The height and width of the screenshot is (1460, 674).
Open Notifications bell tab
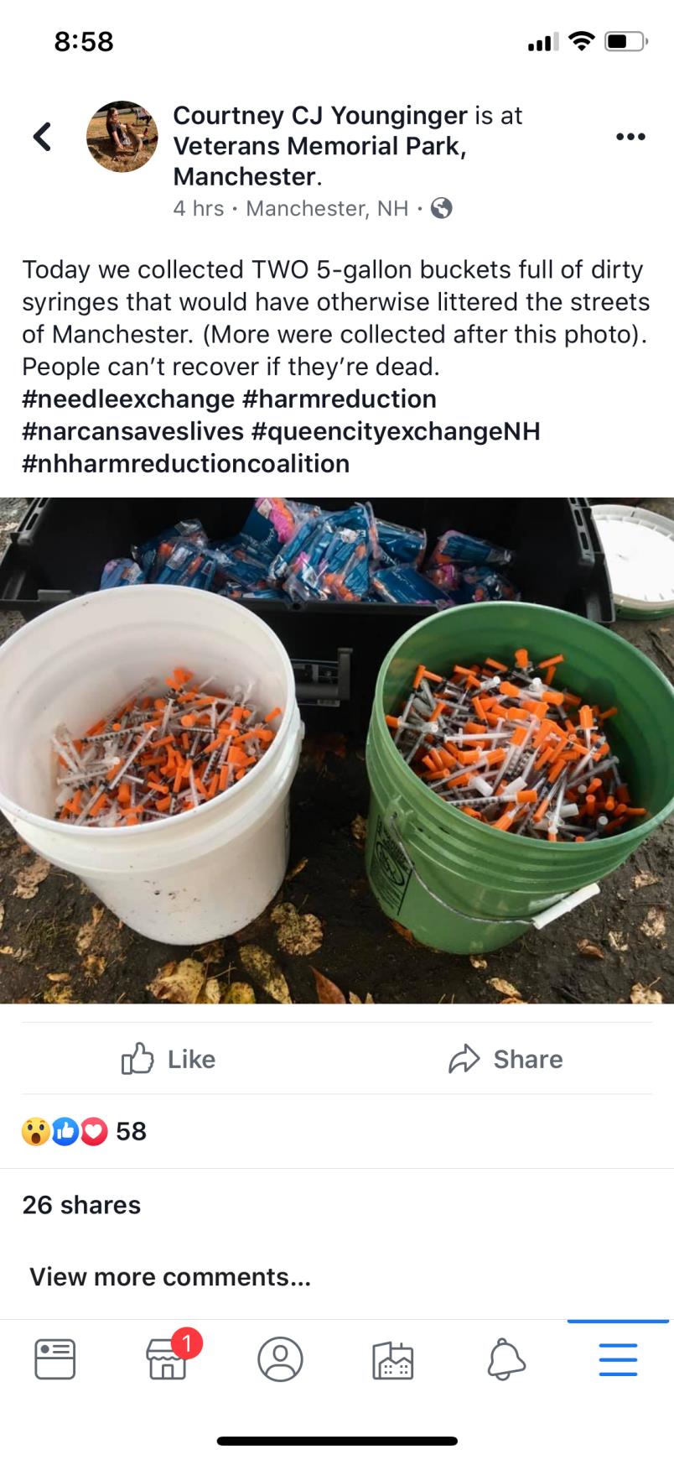[x=505, y=1358]
